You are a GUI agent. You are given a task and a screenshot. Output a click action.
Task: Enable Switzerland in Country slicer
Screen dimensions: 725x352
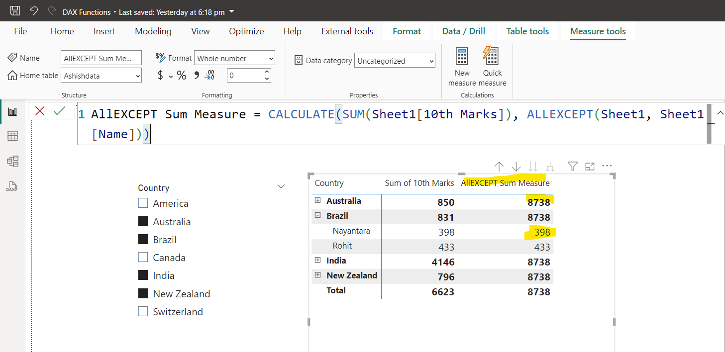[143, 312]
